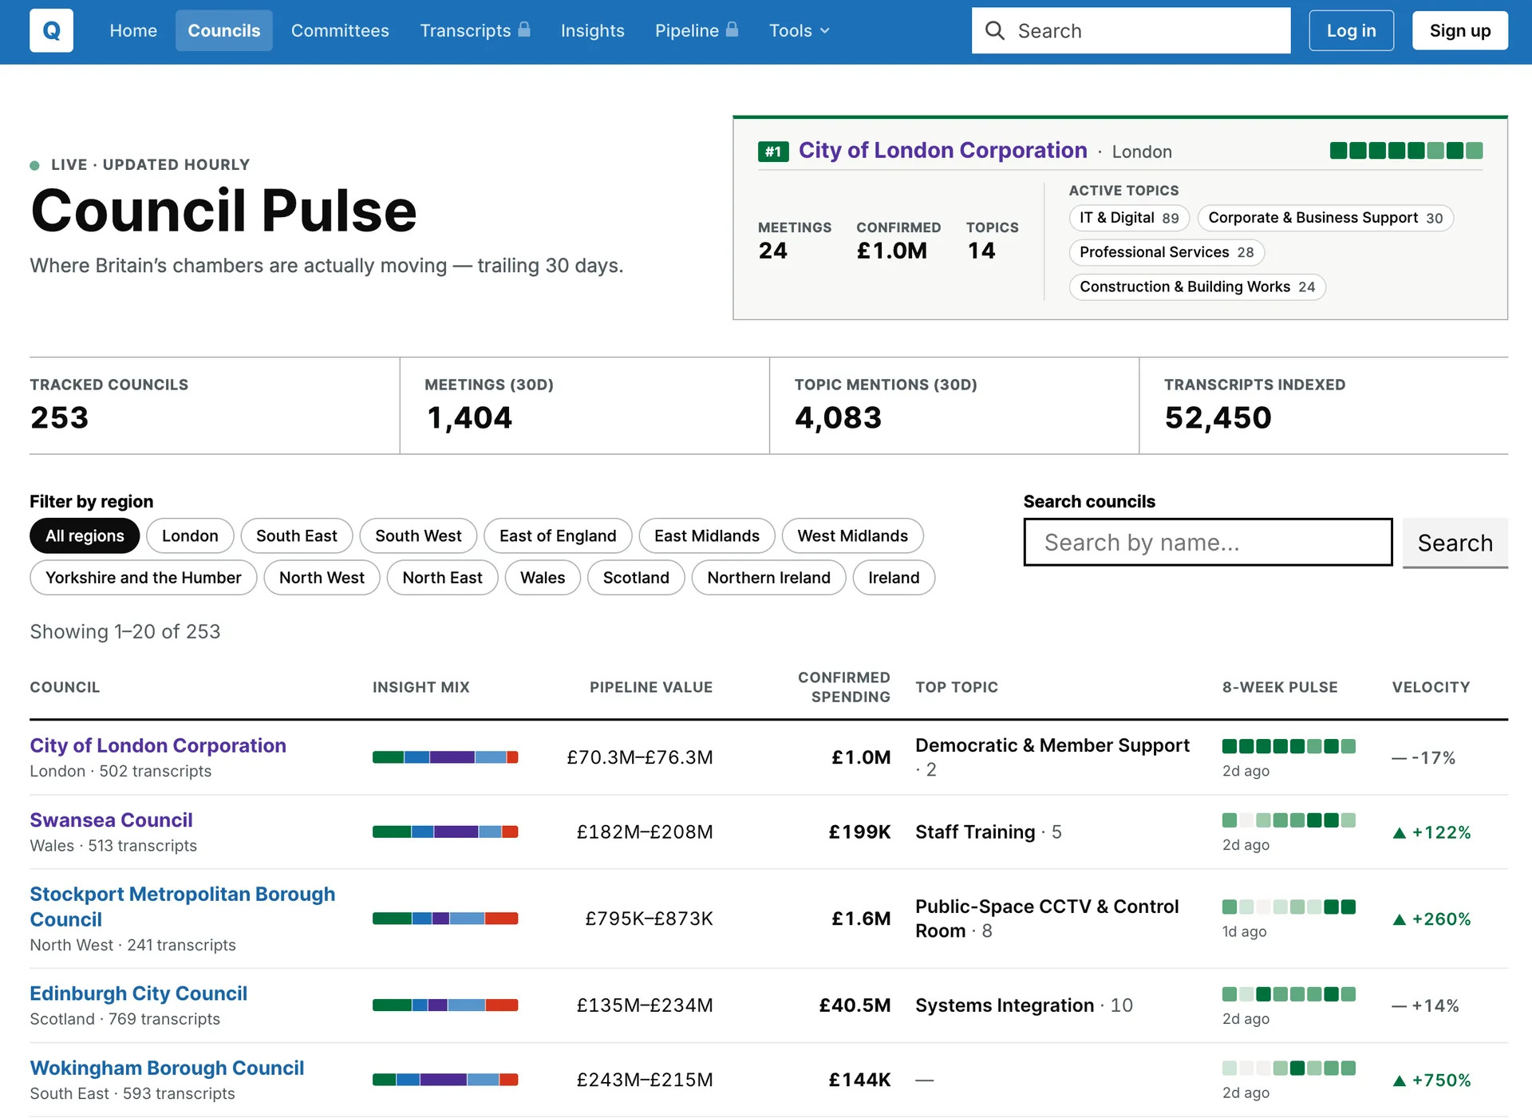The width and height of the screenshot is (1532, 1118).
Task: Go to the Insights nav item
Action: [x=592, y=30]
